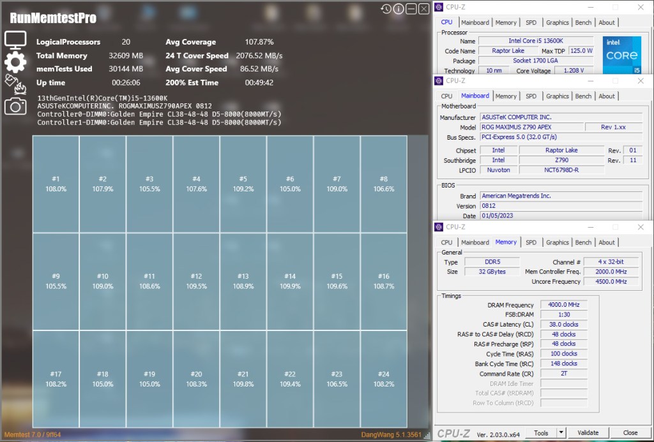Select Bench tab in top CPU-Z window
Viewport: 654px width, 442px height.
pos(583,22)
